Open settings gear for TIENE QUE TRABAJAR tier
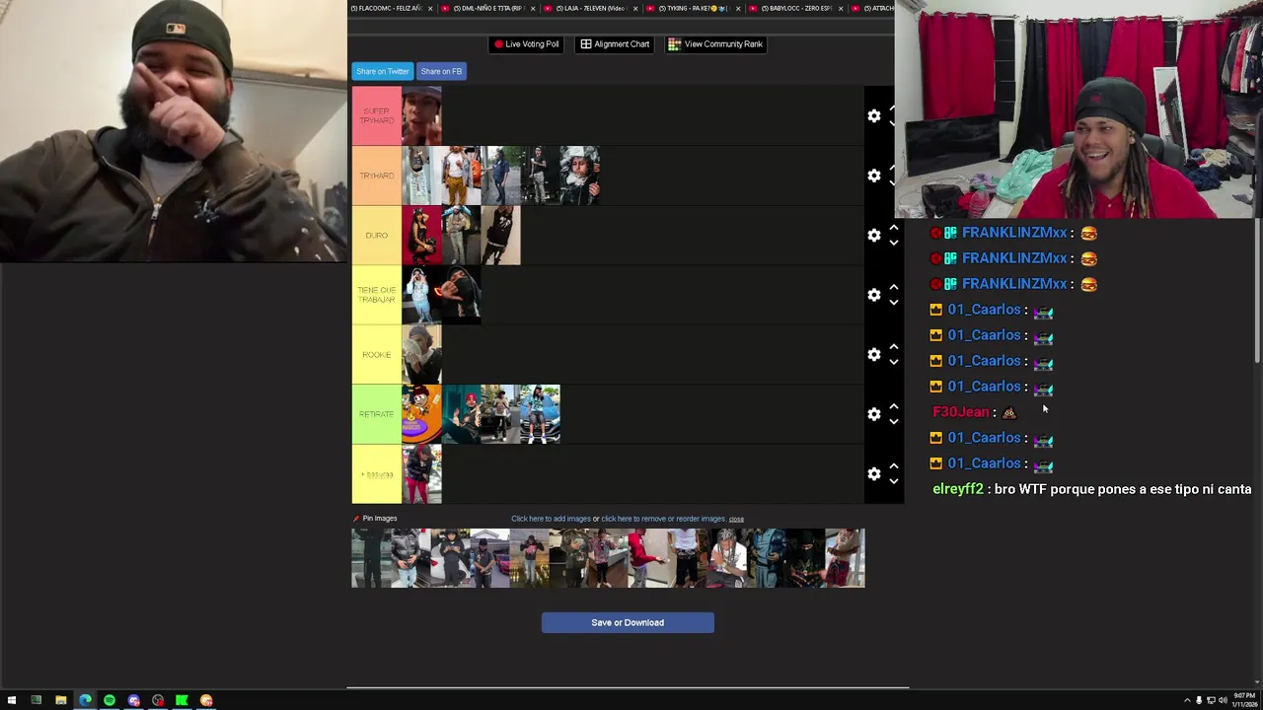 point(874,295)
